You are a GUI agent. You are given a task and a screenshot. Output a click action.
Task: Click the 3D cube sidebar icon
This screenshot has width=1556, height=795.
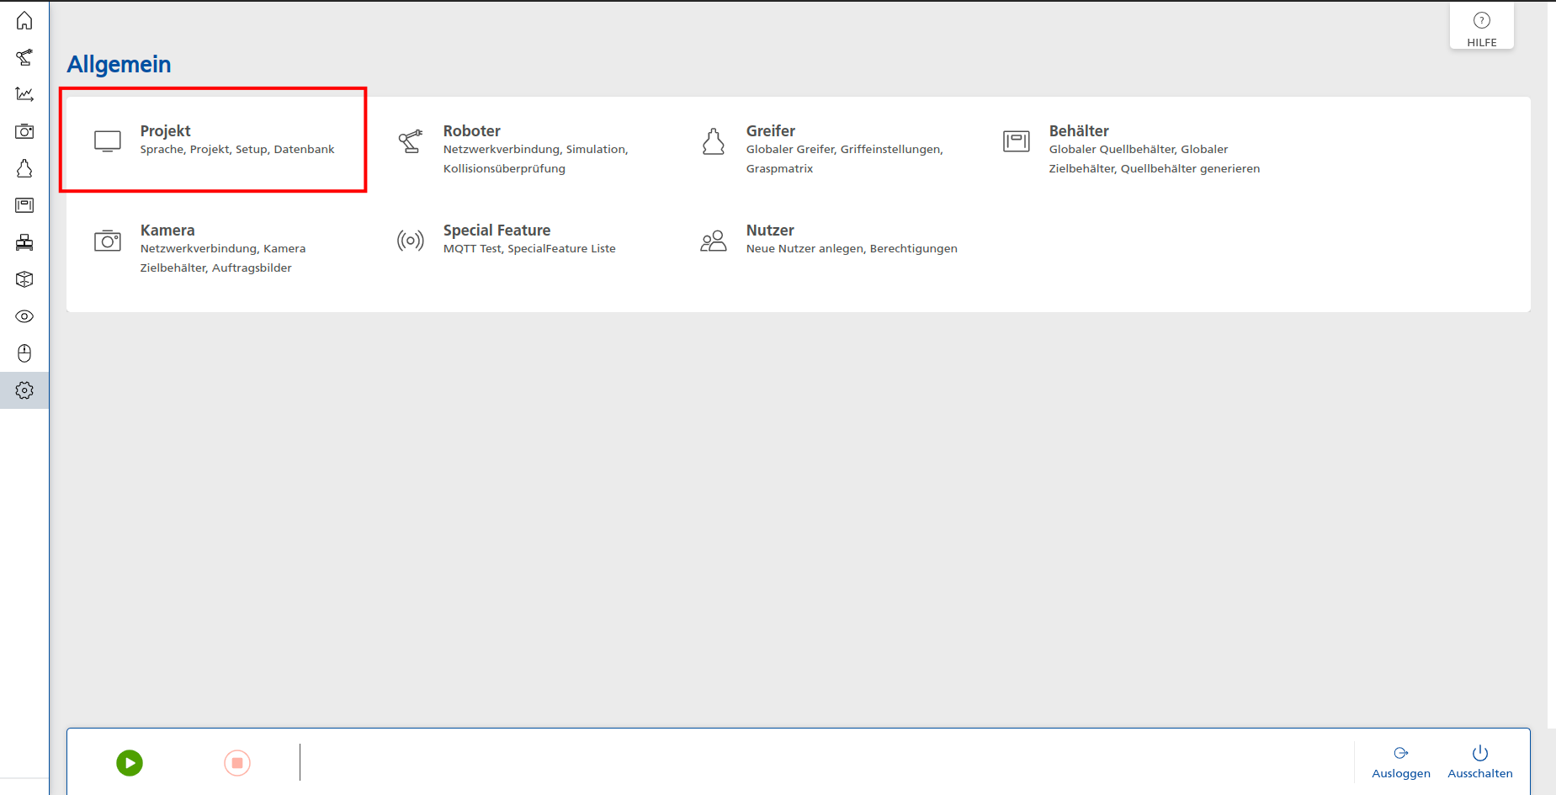(24, 279)
